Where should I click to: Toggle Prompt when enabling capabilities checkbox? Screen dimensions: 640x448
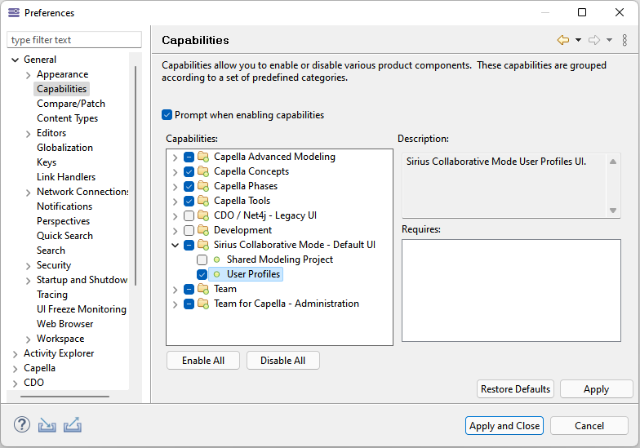167,115
